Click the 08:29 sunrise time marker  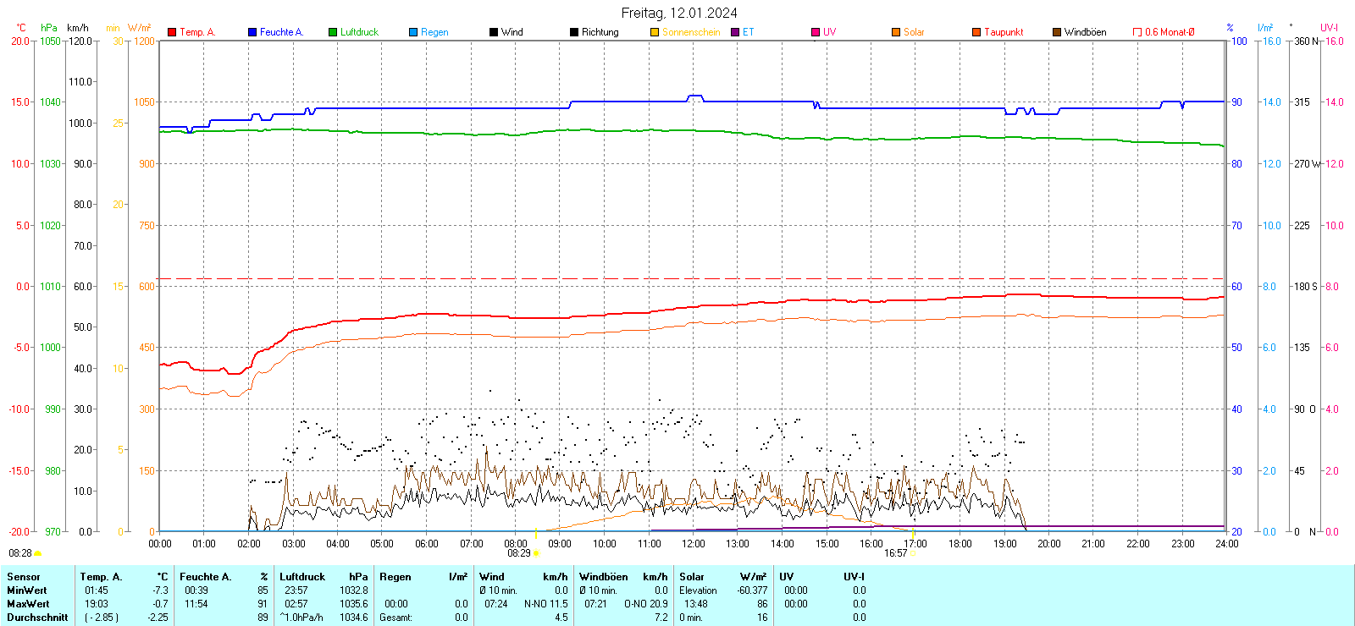518,553
